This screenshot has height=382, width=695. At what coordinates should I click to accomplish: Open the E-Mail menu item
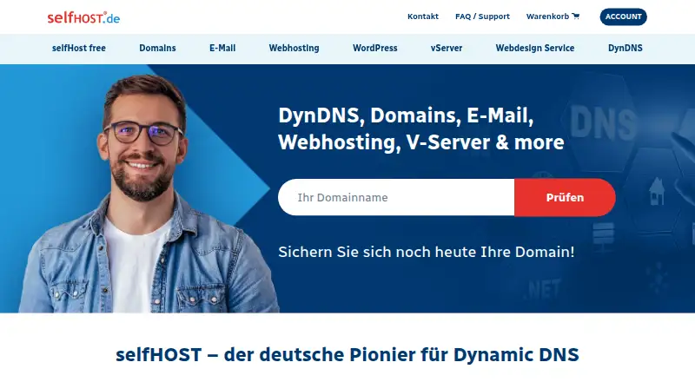222,48
